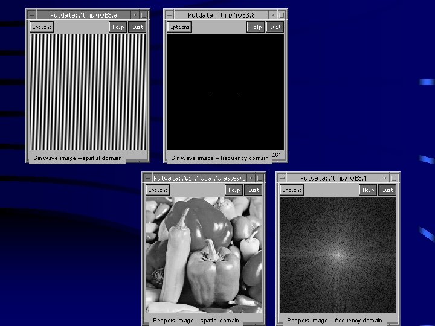Image resolution: width=435 pixels, height=326 pixels.
Task: Minimize the ioES.1 window via dot icon
Action: point(385,177)
